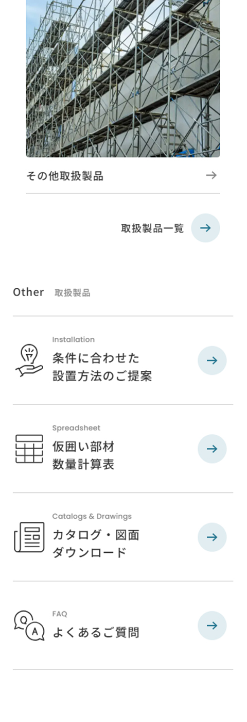Open 仮囲い部材 数量計算表 page
This screenshot has width=247, height=722.
point(83,455)
